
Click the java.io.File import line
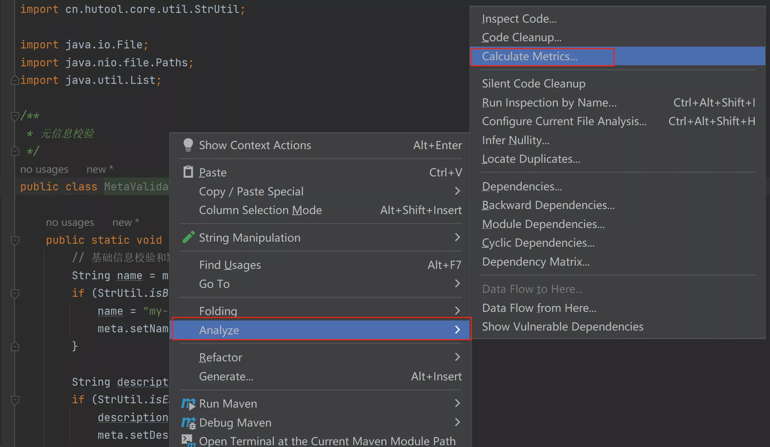(84, 44)
